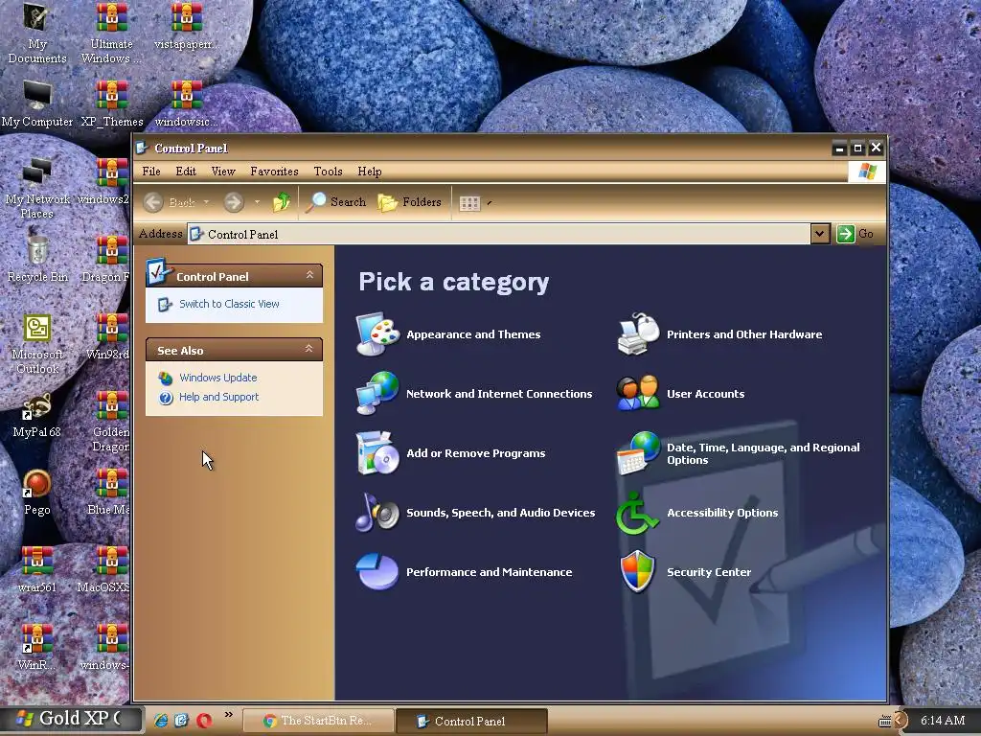Screen dimensions: 981x736
Task: Click the Address bar field showing Control Panel
Action: (x=498, y=234)
